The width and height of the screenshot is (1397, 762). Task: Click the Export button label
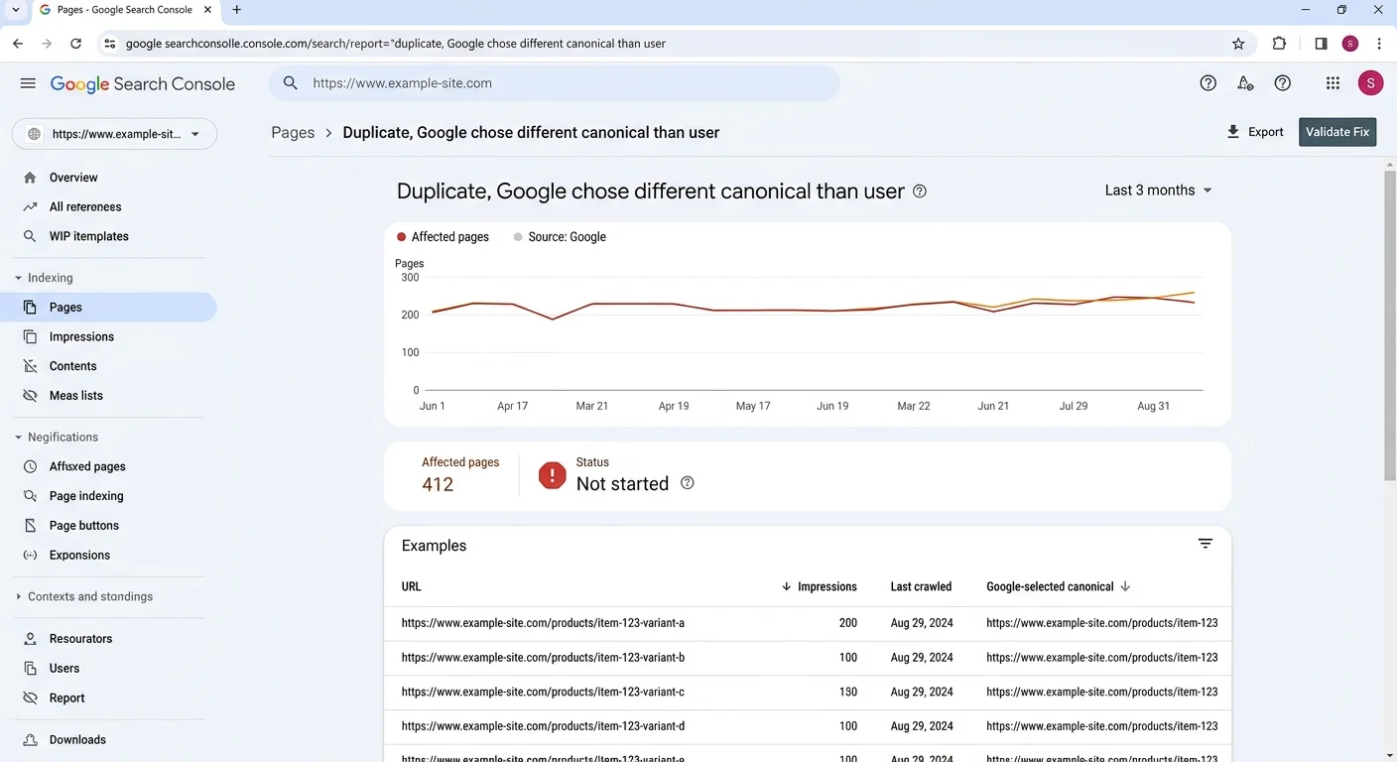(1266, 132)
